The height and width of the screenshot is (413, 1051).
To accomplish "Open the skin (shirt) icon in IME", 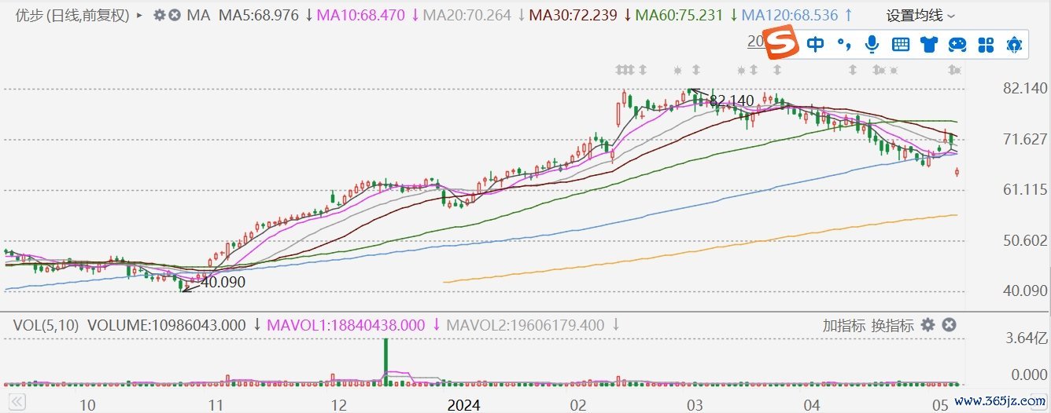I will (929, 44).
